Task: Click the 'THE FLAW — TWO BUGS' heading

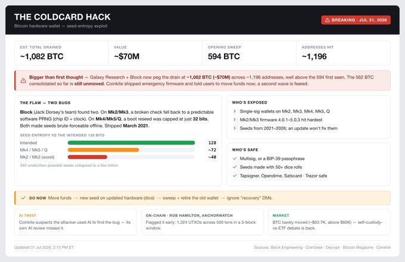Action: click(x=45, y=103)
